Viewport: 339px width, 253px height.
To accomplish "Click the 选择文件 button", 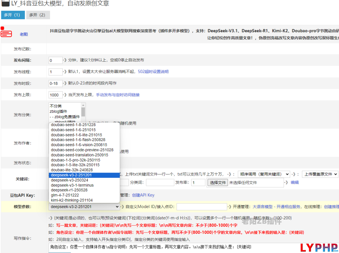I will point(218,183).
